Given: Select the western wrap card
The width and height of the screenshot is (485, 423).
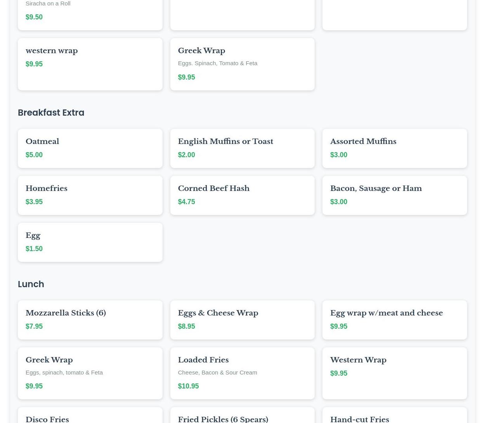Looking at the screenshot, I should [90, 64].
